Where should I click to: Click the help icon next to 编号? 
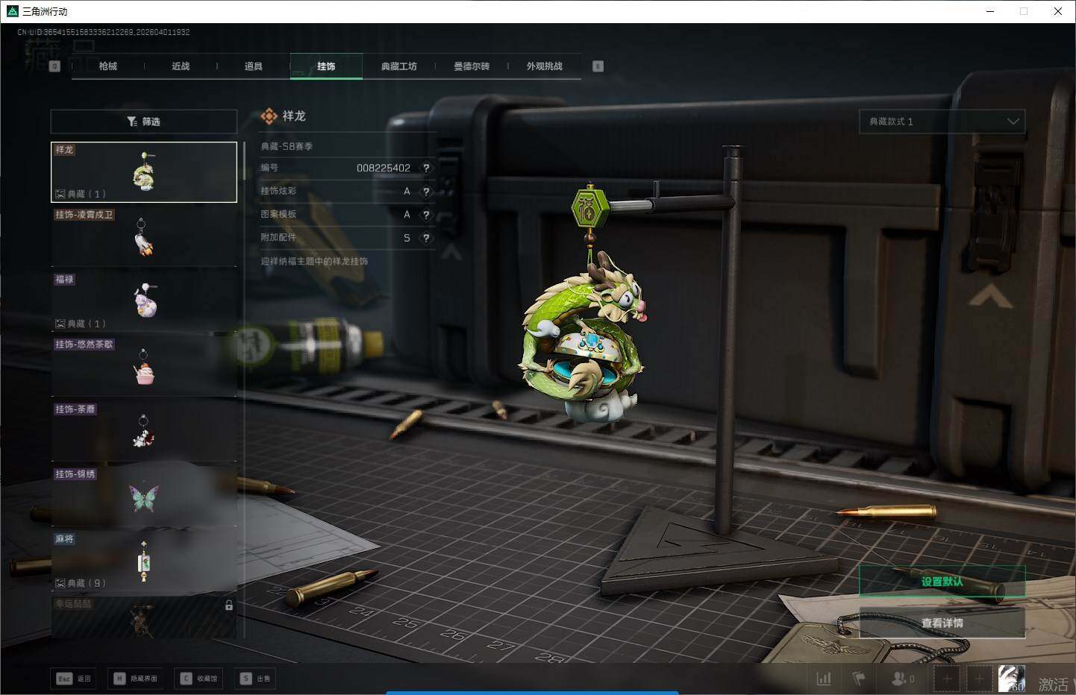(426, 169)
